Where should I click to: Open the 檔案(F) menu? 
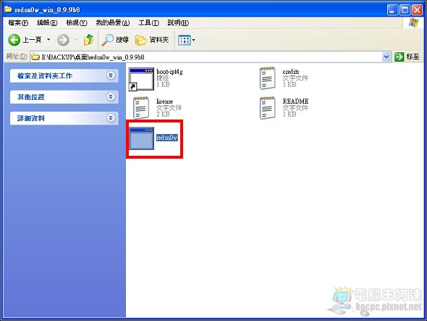pos(18,22)
